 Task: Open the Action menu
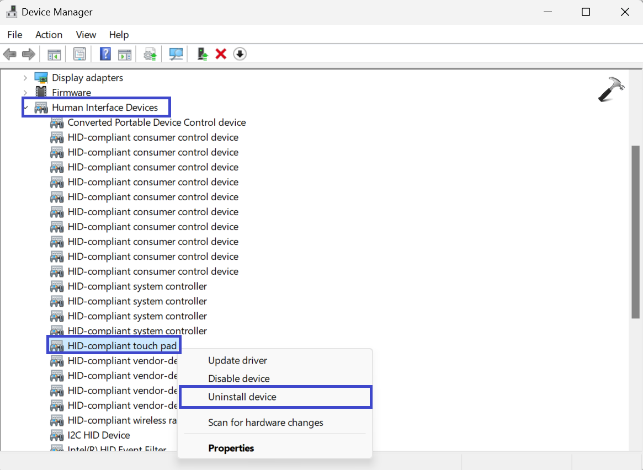coord(49,35)
